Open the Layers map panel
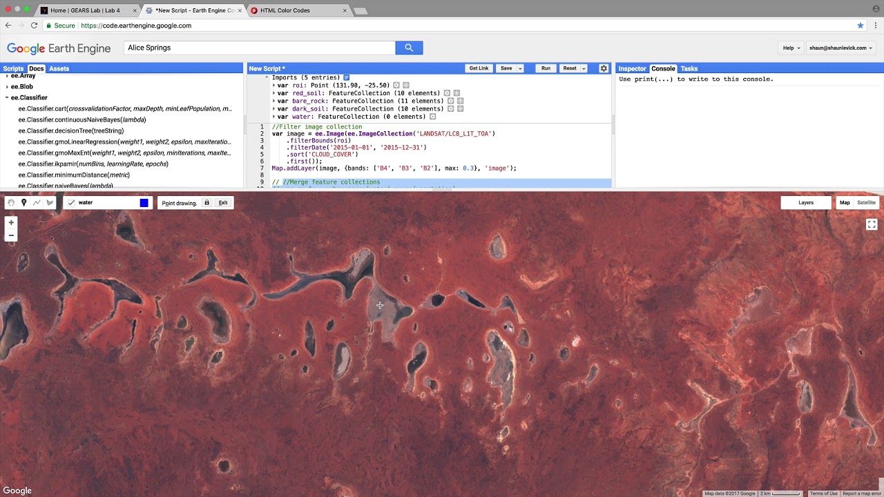This screenshot has height=497, width=884. tap(806, 203)
